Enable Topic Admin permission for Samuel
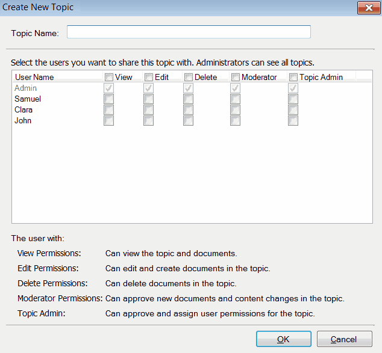The image size is (382, 353). [x=293, y=99]
